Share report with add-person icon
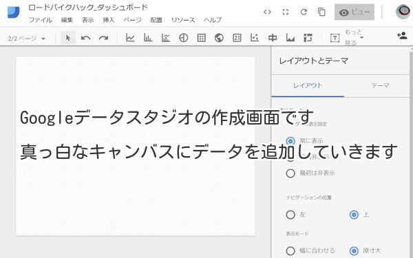Image resolution: width=413 pixels, height=258 pixels. pos(402,36)
